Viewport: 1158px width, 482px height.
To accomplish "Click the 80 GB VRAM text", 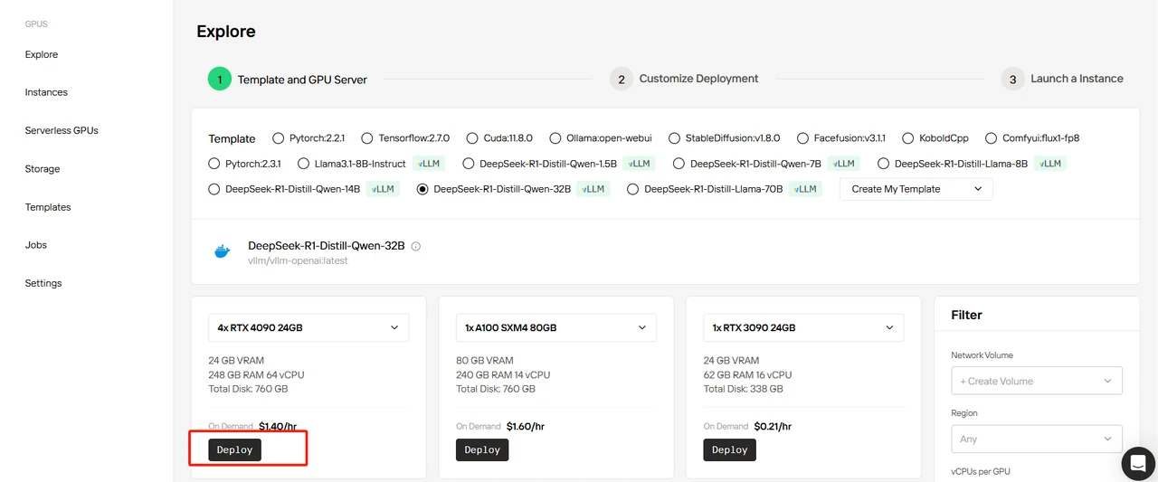I will coord(485,360).
